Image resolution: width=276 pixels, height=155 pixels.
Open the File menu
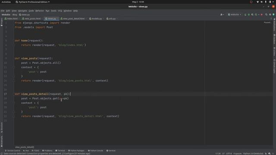coord(3,11)
